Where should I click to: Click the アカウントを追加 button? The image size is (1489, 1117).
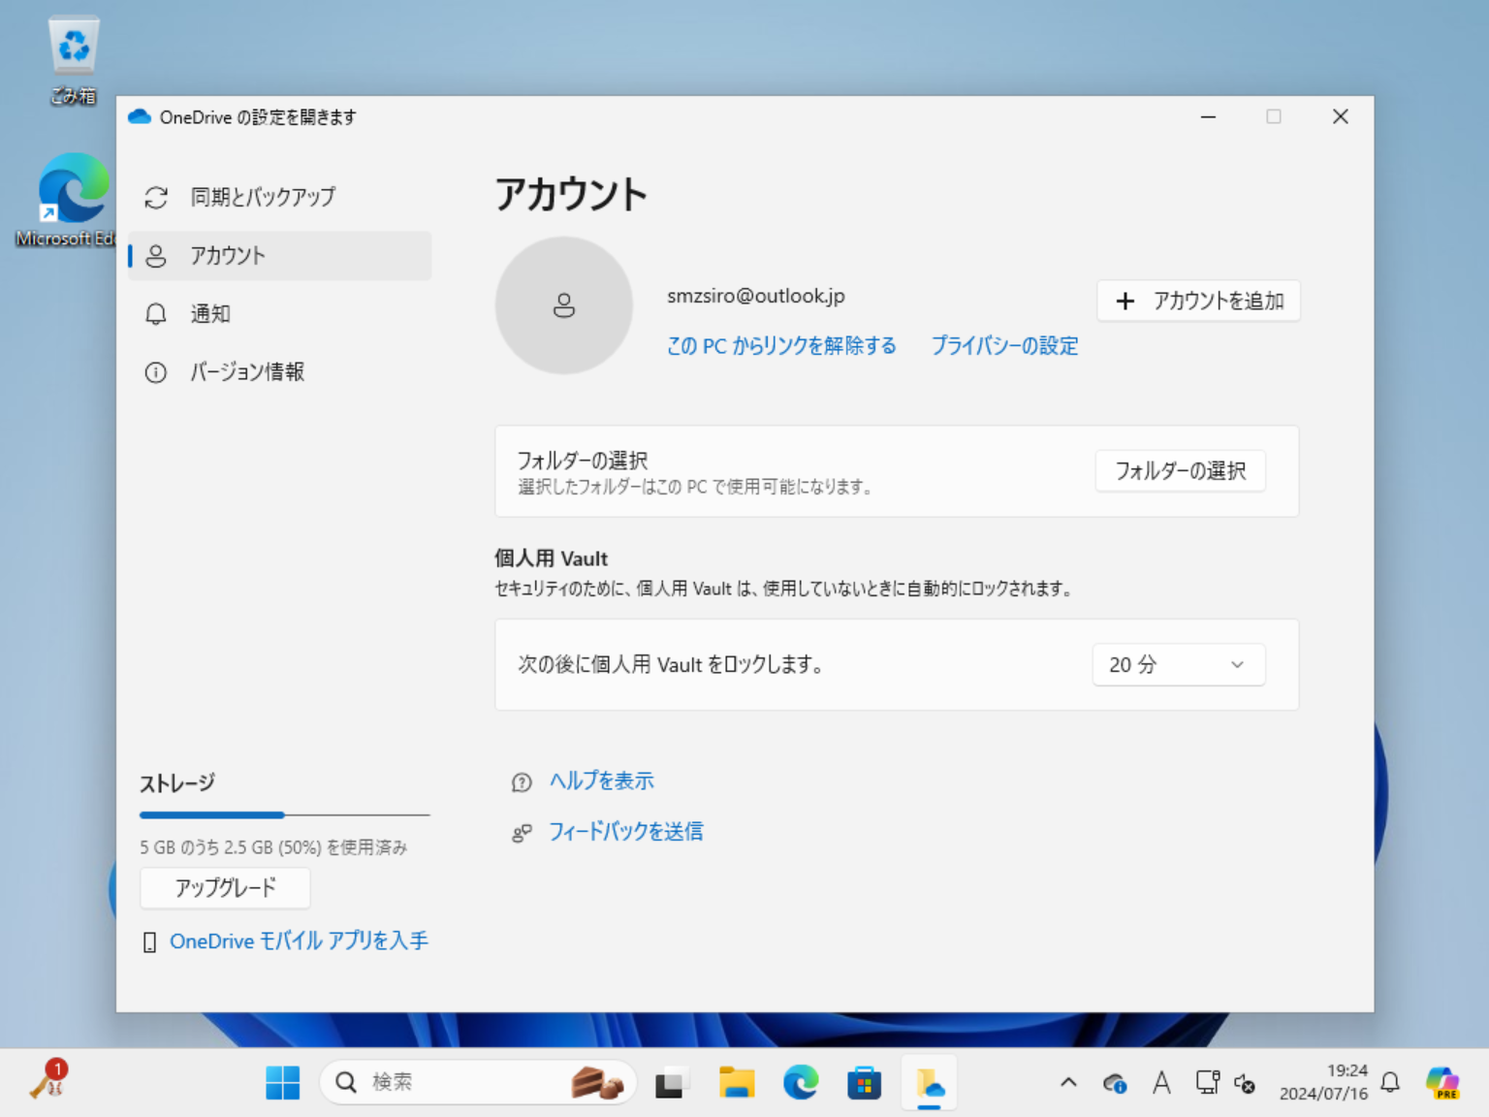pyautogui.click(x=1198, y=301)
